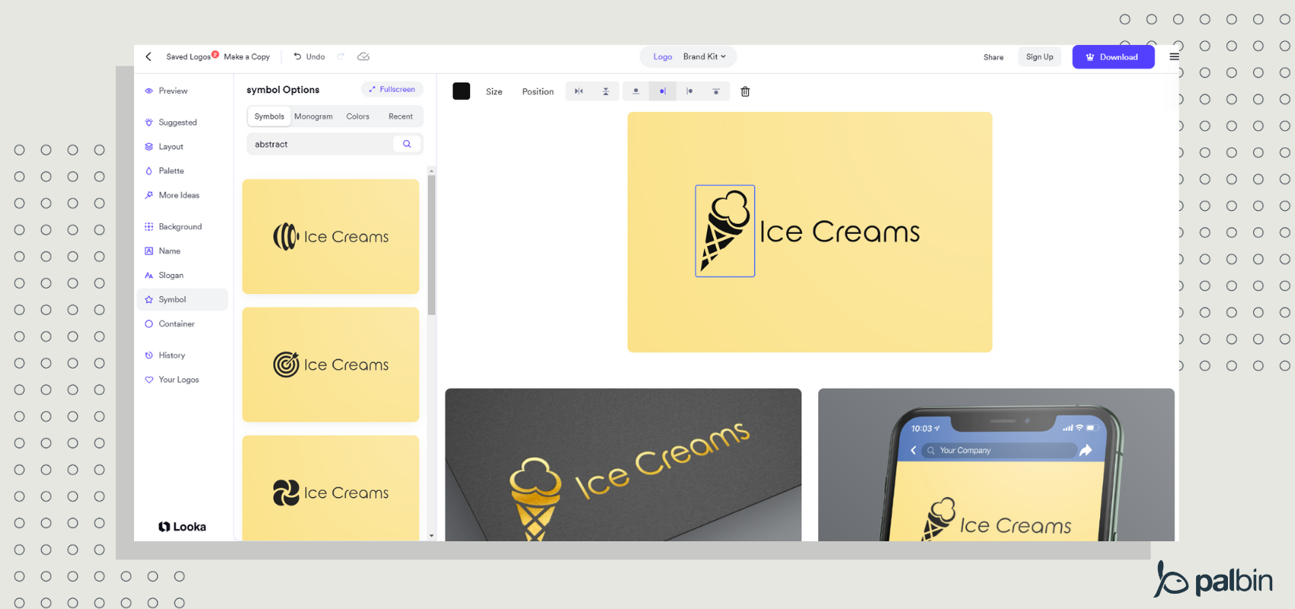Open the black symbol color swatch
The height and width of the screenshot is (609, 1295).
(462, 91)
